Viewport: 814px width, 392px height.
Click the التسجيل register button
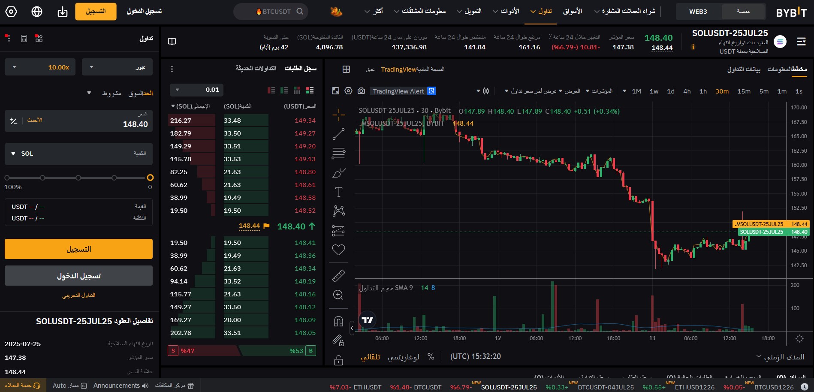point(78,249)
